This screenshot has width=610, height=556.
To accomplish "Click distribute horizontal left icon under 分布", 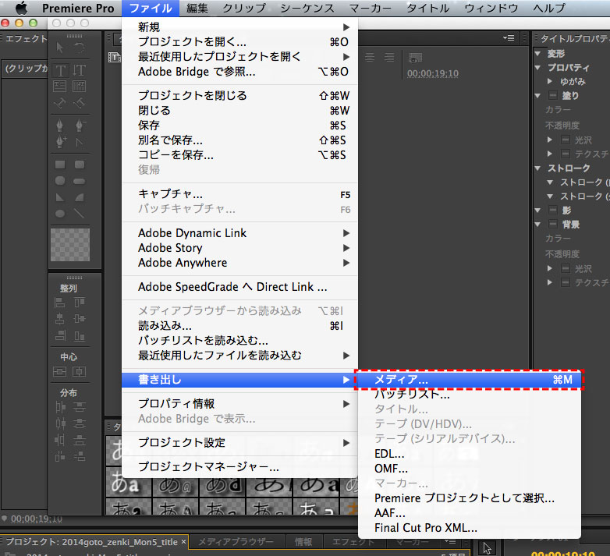I will point(60,407).
